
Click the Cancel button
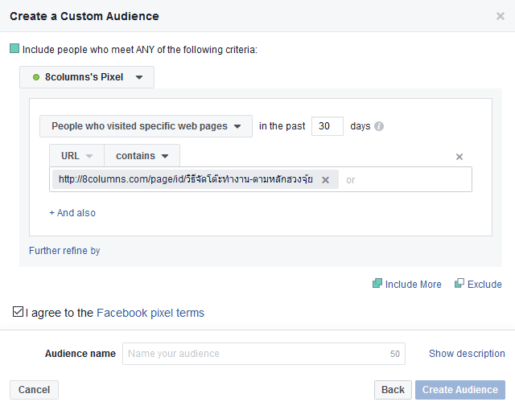pos(34,390)
